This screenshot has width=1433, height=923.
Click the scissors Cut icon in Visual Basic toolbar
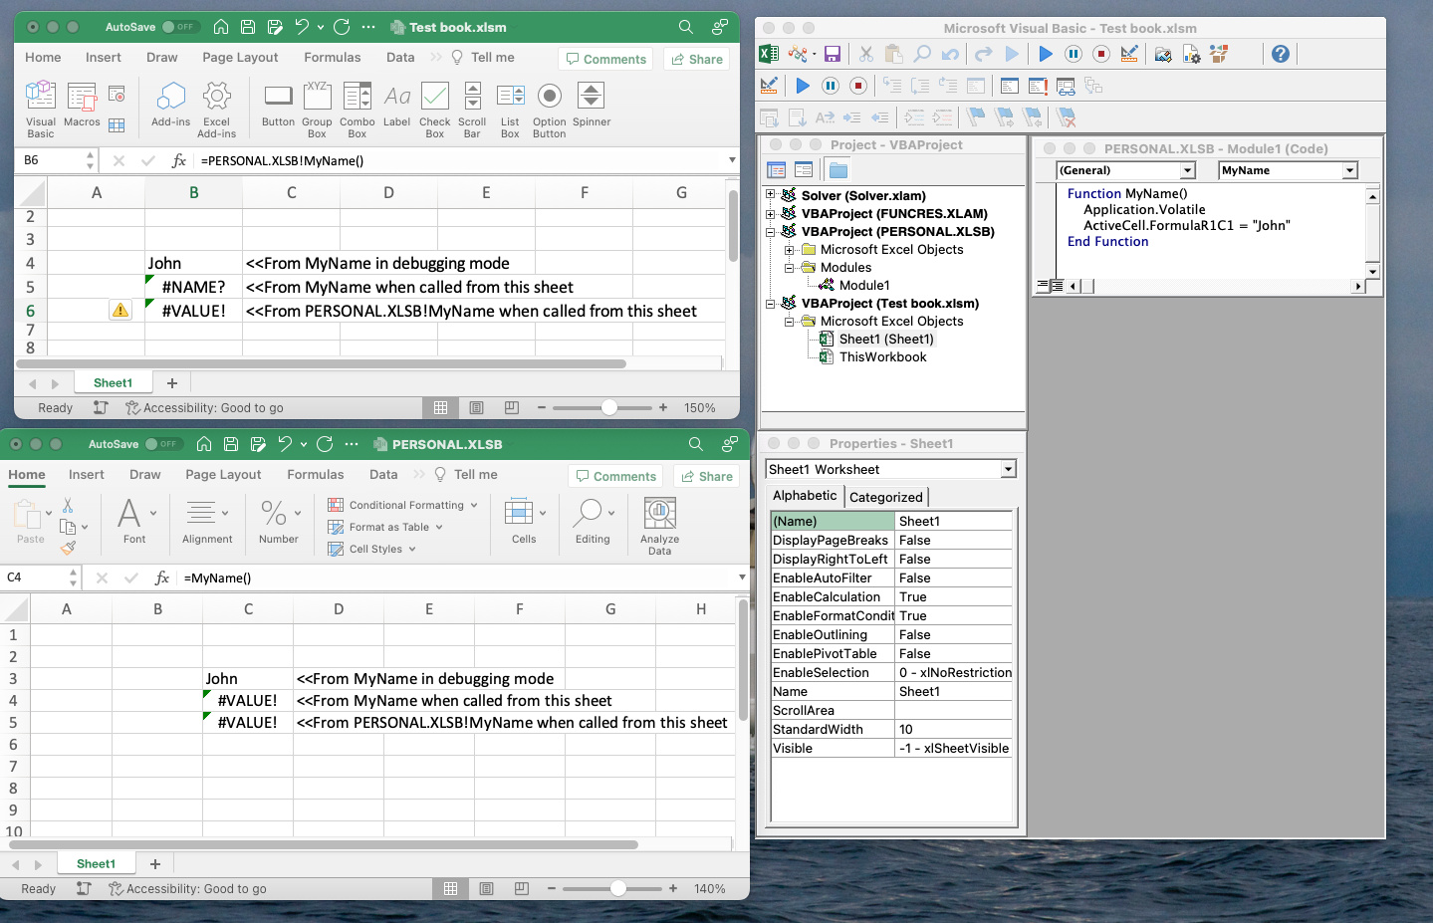(865, 54)
